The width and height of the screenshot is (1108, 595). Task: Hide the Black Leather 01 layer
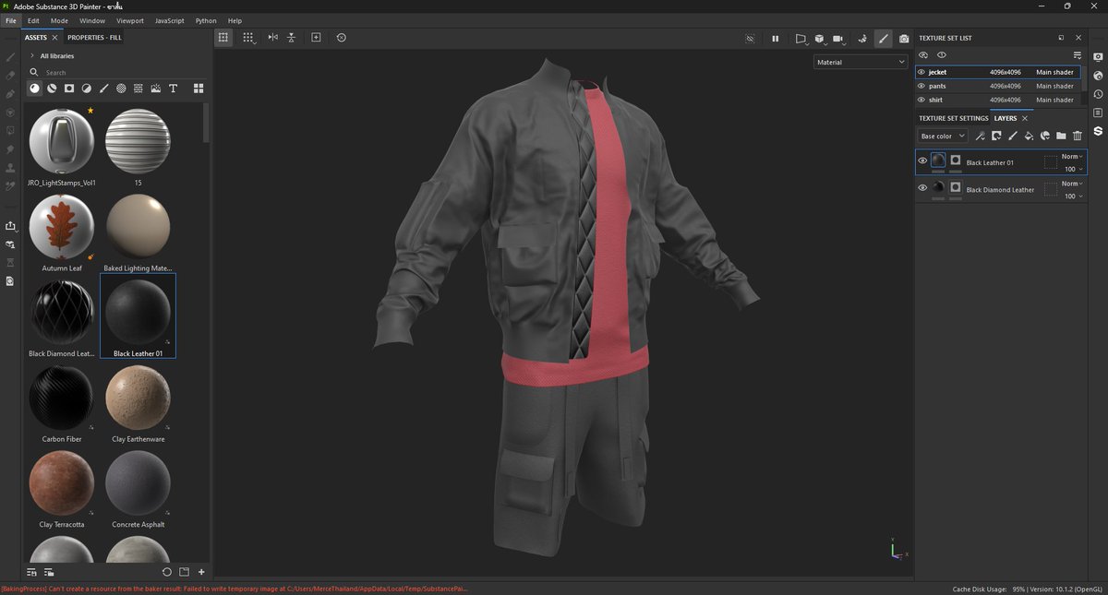click(x=922, y=161)
